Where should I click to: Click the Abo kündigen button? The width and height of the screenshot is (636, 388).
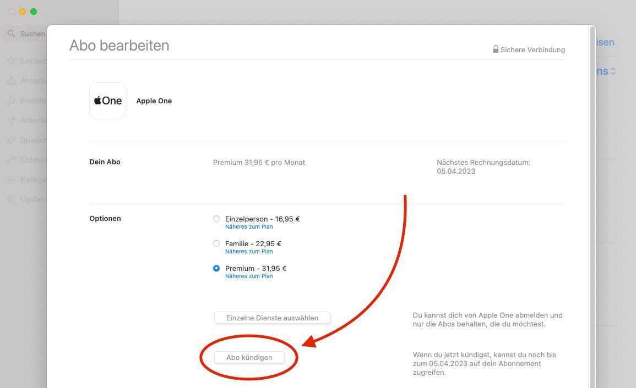(x=249, y=357)
